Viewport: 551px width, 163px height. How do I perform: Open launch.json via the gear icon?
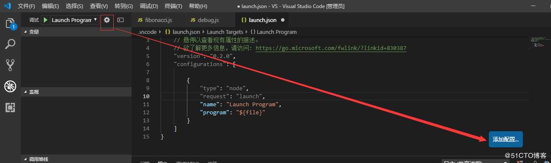(x=107, y=20)
